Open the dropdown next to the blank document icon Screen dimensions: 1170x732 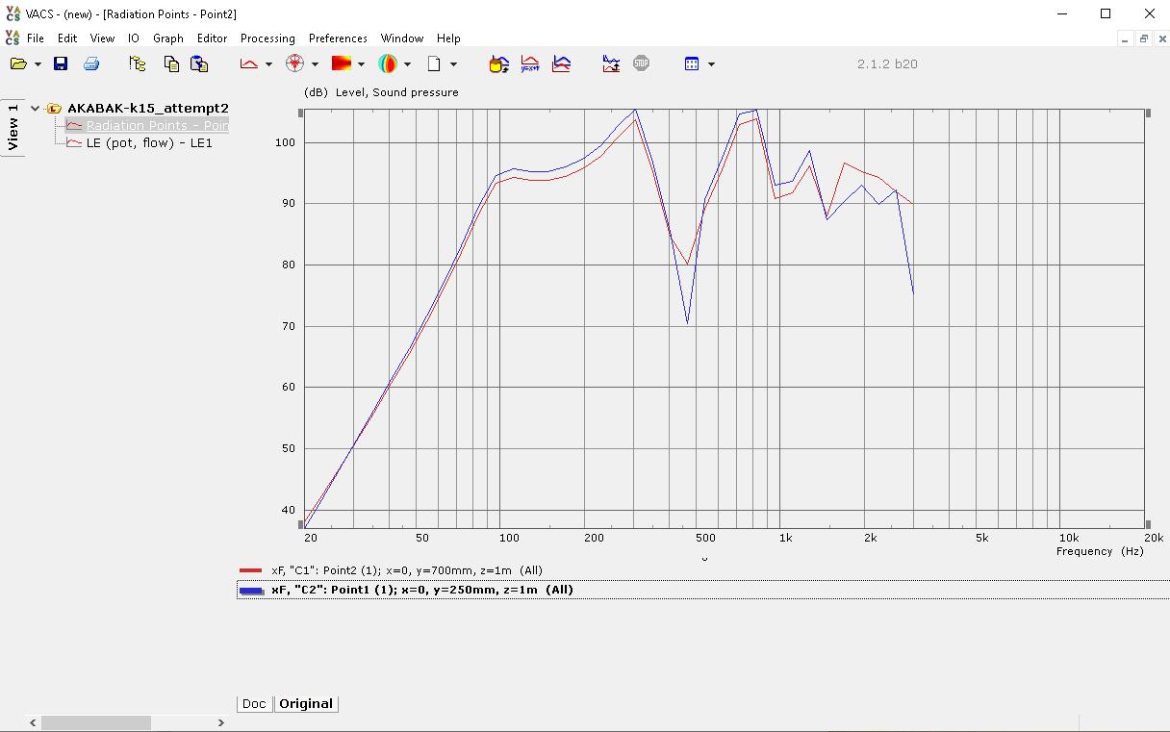point(453,64)
